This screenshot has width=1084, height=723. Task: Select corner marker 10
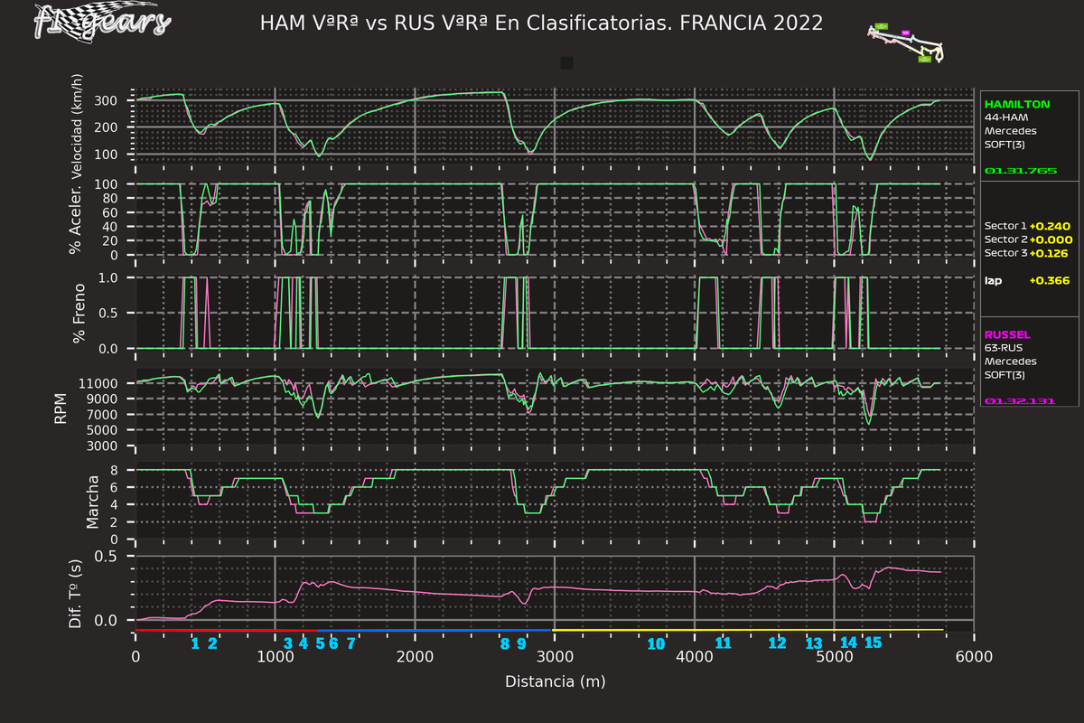(x=657, y=643)
